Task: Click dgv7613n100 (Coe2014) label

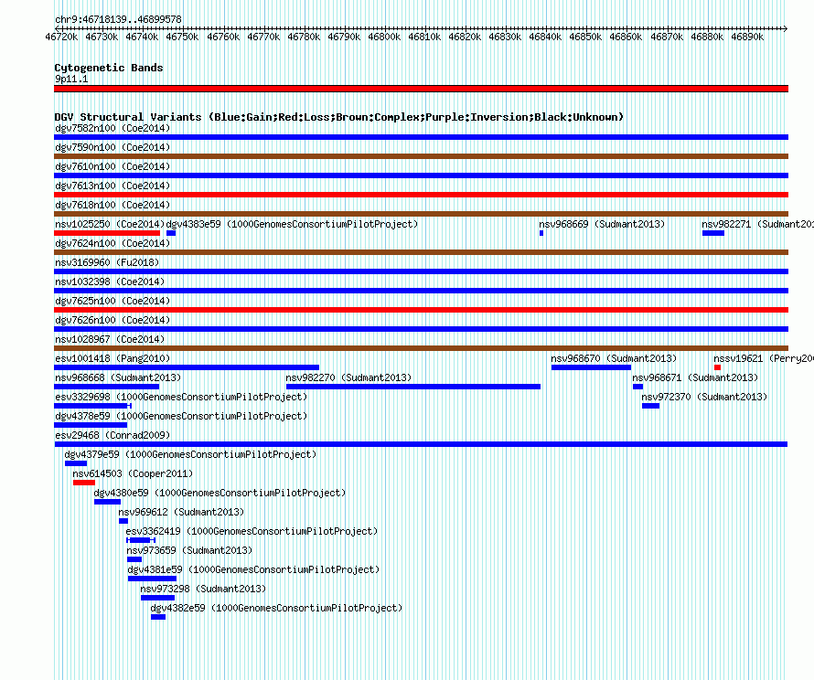Action: [x=112, y=186]
